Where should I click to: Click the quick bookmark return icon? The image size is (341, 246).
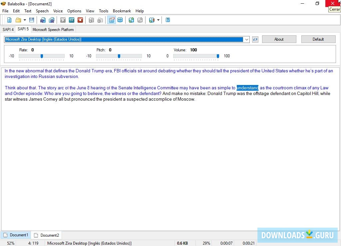coord(140,20)
